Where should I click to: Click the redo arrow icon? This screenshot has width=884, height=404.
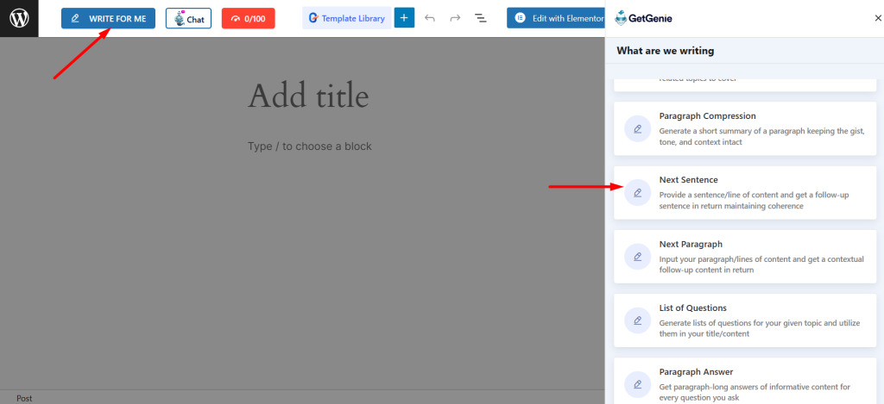[x=455, y=18]
